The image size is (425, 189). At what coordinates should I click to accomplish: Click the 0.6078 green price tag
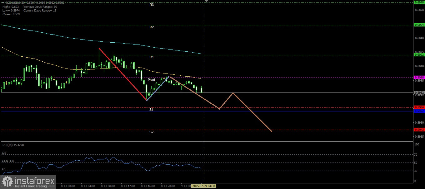click(x=419, y=2)
